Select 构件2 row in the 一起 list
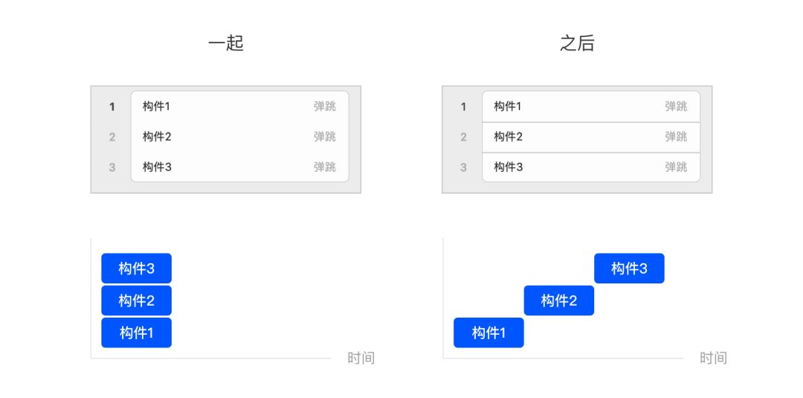 [x=239, y=137]
